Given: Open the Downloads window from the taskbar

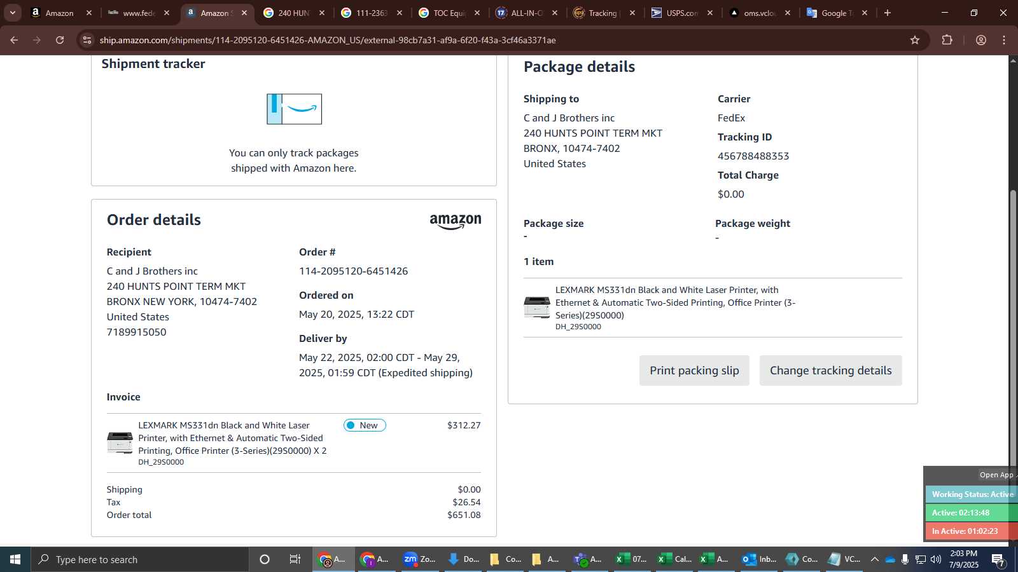Looking at the screenshot, I should tap(464, 559).
